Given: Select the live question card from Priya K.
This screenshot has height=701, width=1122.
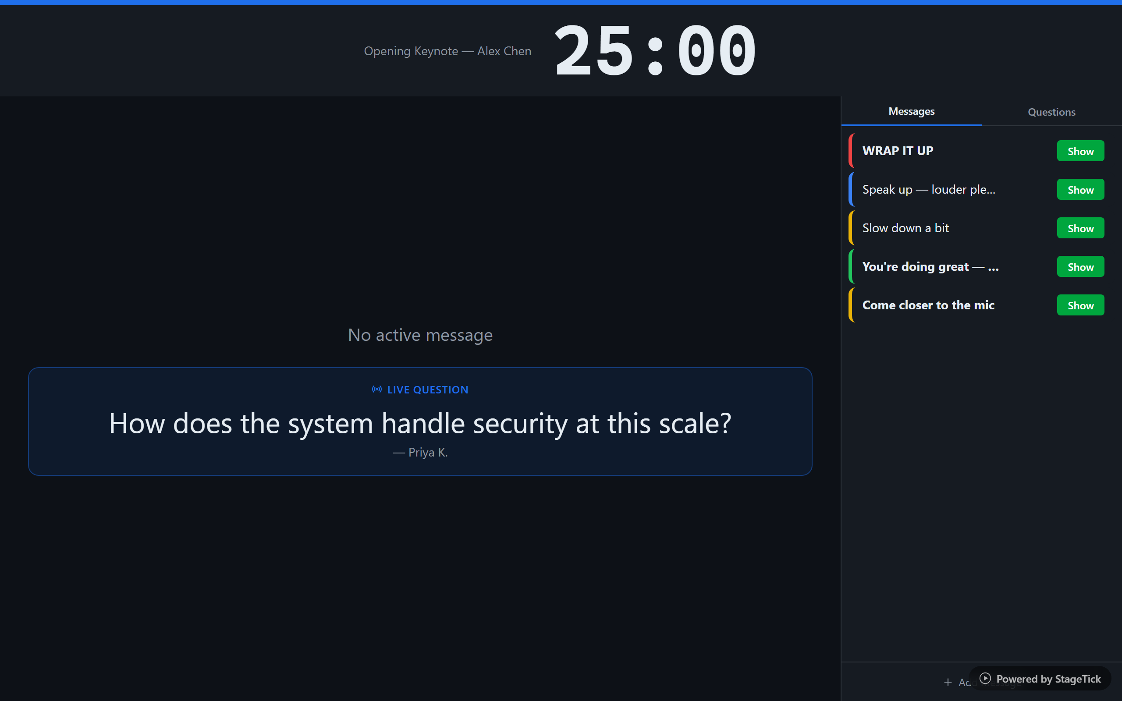Looking at the screenshot, I should [x=420, y=422].
